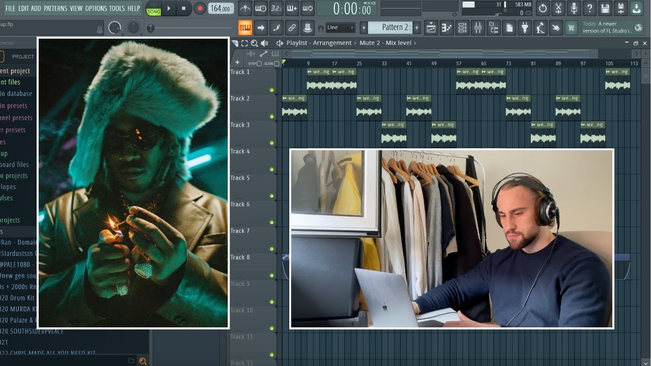Click the export/render download icon

pyautogui.click(x=636, y=9)
